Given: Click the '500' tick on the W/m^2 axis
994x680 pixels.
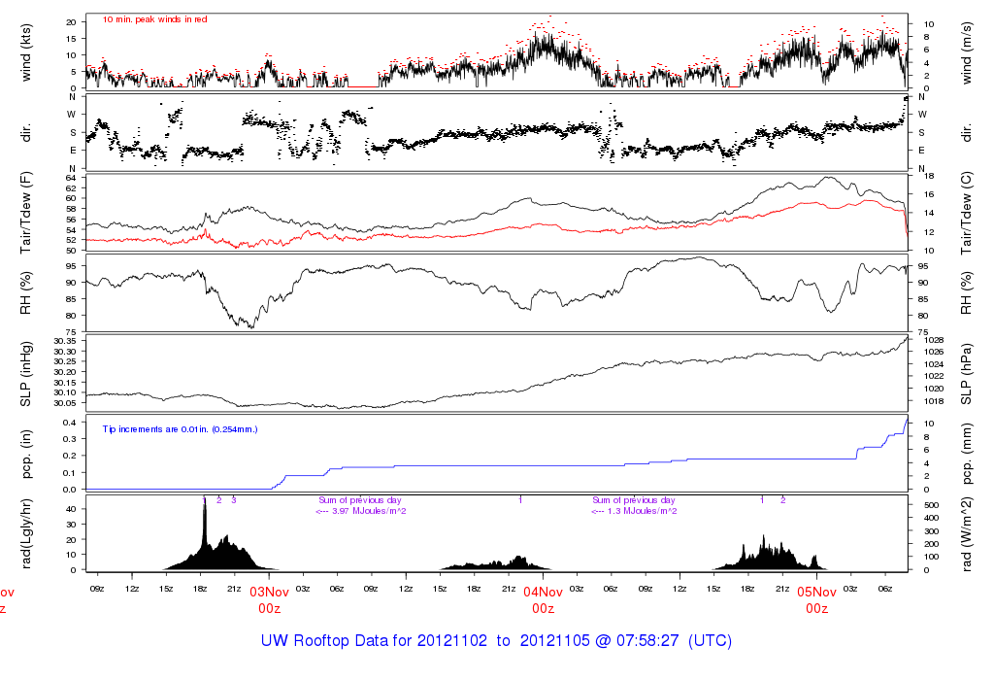Looking at the screenshot, I should pyautogui.click(x=931, y=505).
